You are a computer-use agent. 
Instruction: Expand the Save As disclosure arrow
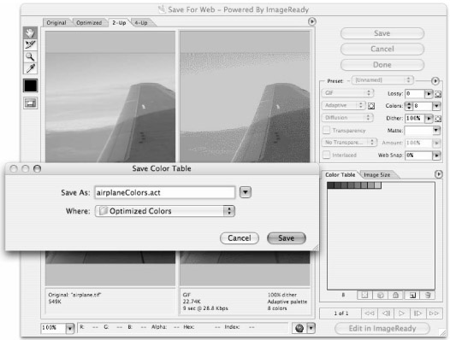click(246, 192)
